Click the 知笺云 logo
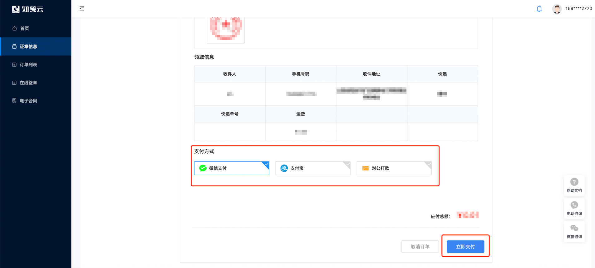The image size is (595, 268). click(x=28, y=9)
